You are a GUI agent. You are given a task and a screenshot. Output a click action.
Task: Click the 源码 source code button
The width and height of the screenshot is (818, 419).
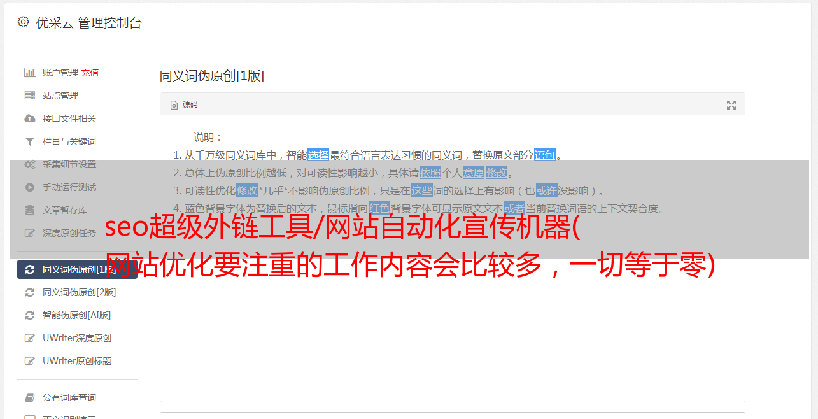(x=184, y=104)
